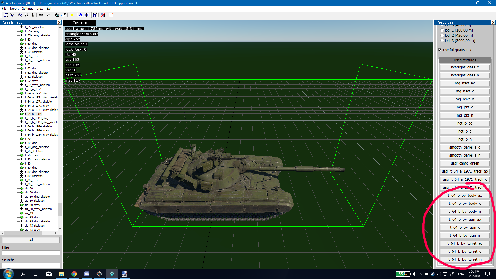The height and width of the screenshot is (279, 496).
Task: Open the Export menu
Action: tap(14, 9)
